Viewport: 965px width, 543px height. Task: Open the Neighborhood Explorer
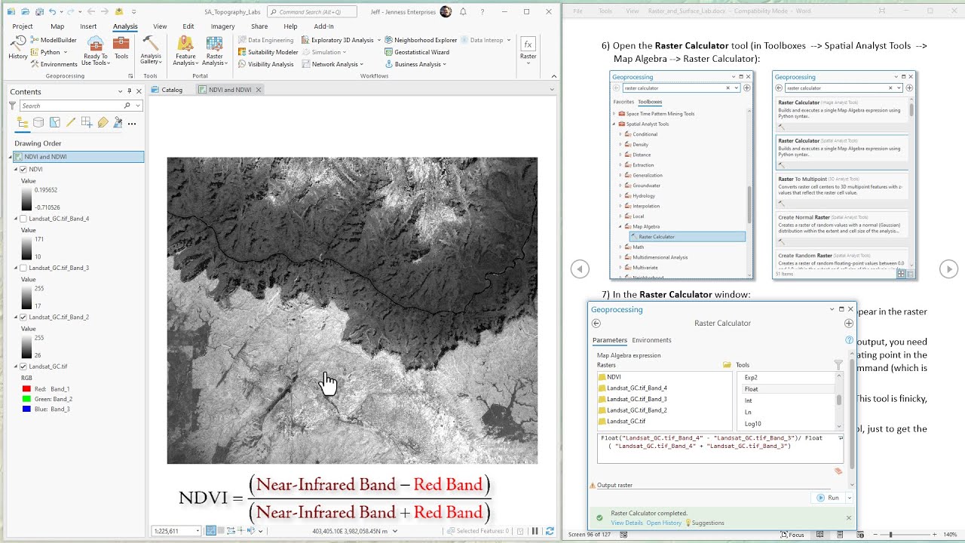[420, 40]
